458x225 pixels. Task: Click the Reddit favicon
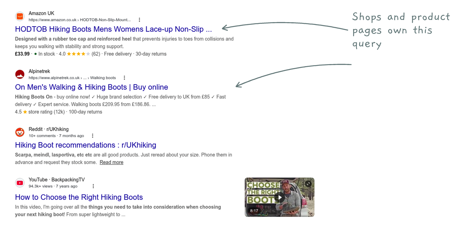point(20,132)
